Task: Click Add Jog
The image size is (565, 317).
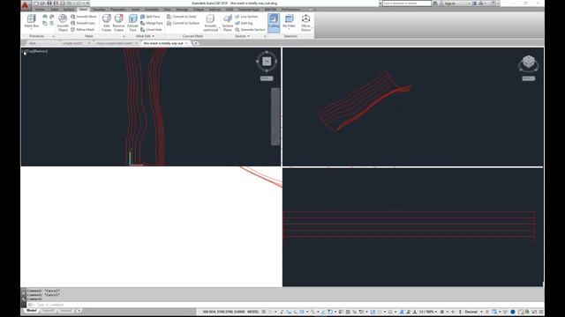Action: click(244, 23)
